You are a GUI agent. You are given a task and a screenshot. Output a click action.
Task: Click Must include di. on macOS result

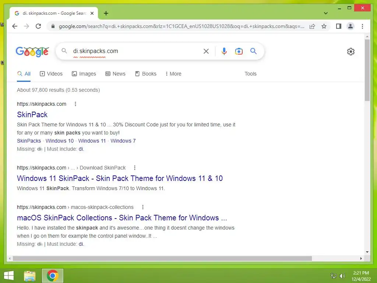pyautogui.click(x=81, y=244)
